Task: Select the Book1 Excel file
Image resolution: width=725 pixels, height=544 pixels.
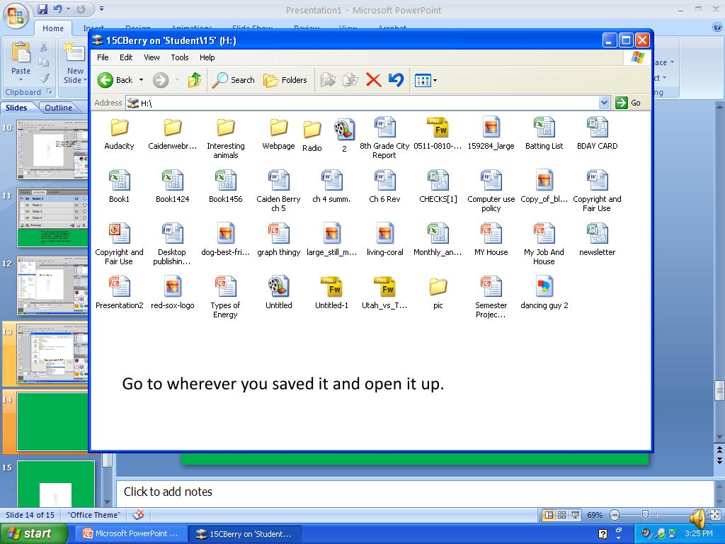Action: (x=119, y=187)
